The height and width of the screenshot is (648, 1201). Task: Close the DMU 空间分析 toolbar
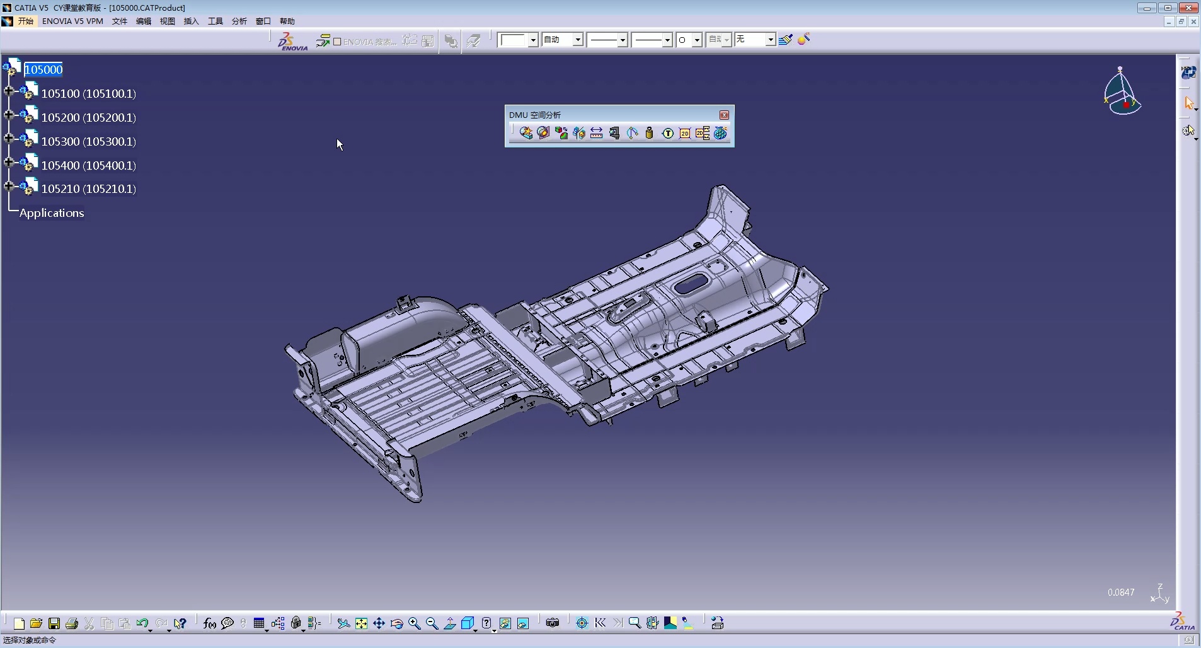724,115
